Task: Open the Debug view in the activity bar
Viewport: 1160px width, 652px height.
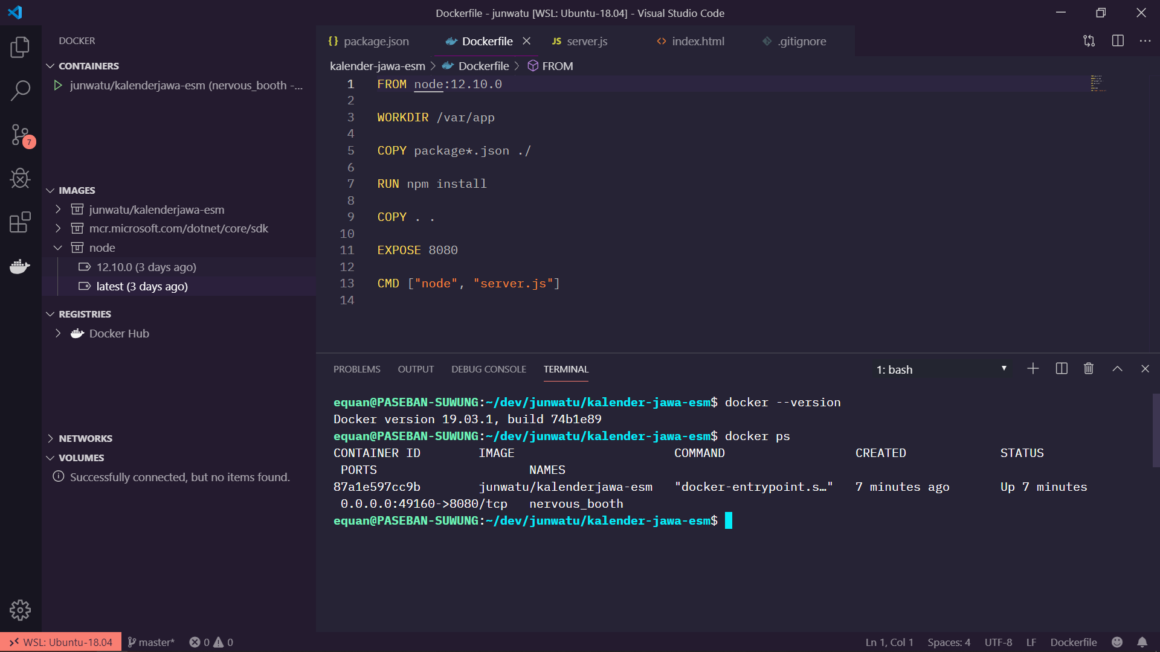Action: (x=20, y=179)
